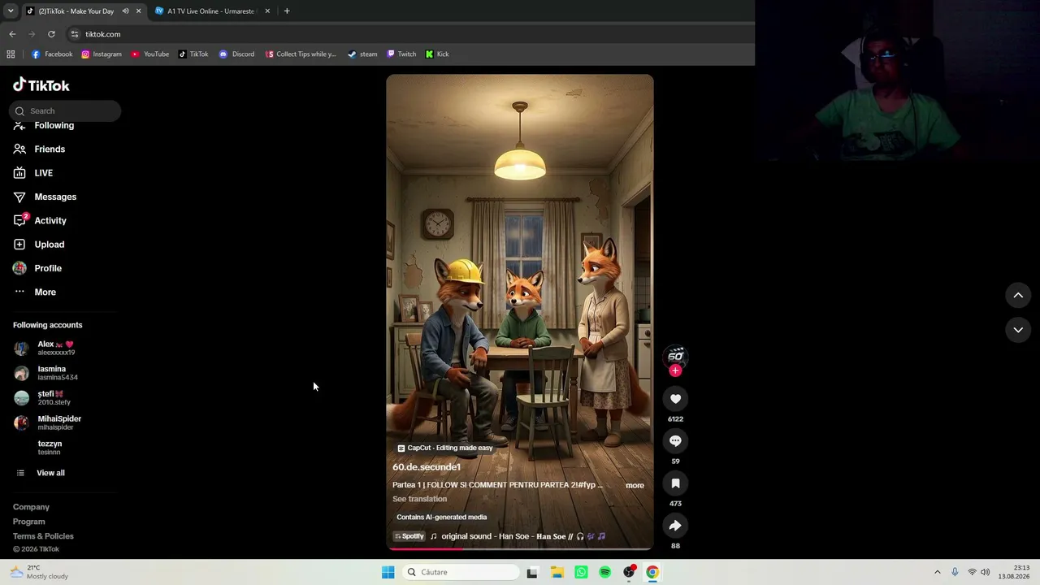Screen dimensions: 1040x585
Task: Click See translation under the caption
Action: coord(419,499)
